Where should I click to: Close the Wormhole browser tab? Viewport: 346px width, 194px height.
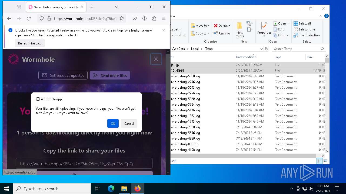tap(82, 7)
